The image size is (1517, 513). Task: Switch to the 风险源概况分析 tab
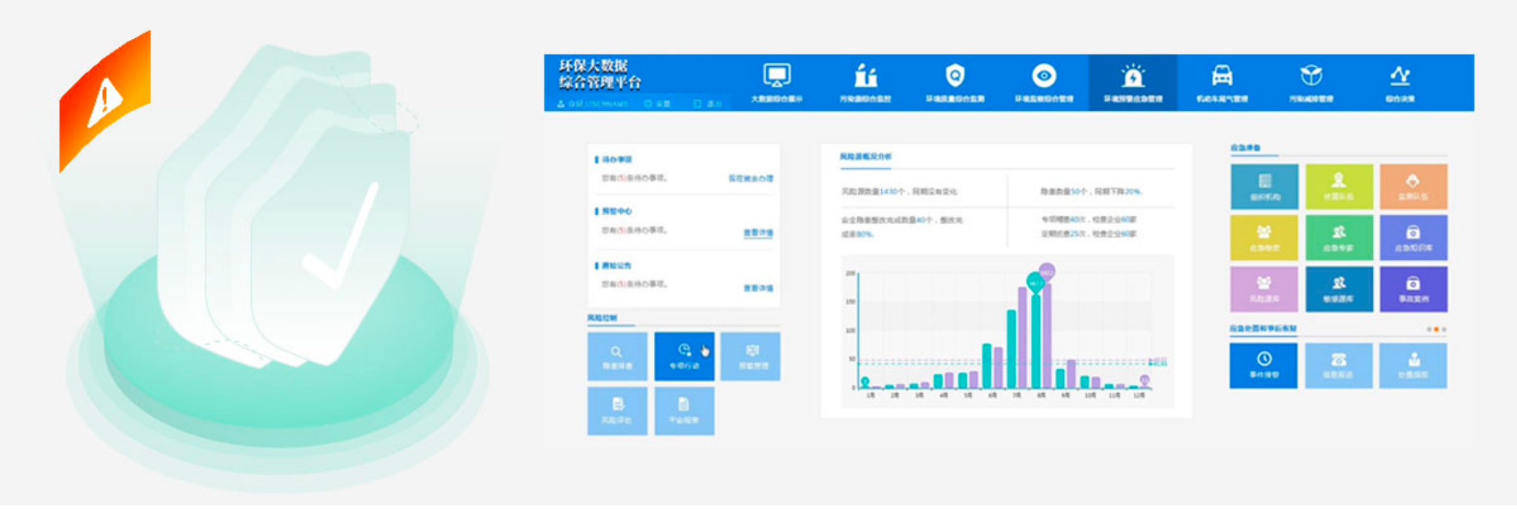pyautogui.click(x=866, y=157)
